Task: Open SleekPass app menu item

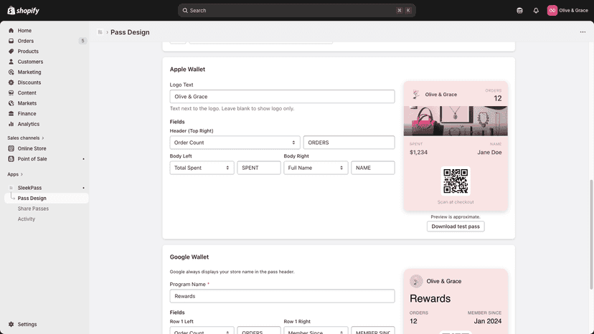Action: (29, 188)
